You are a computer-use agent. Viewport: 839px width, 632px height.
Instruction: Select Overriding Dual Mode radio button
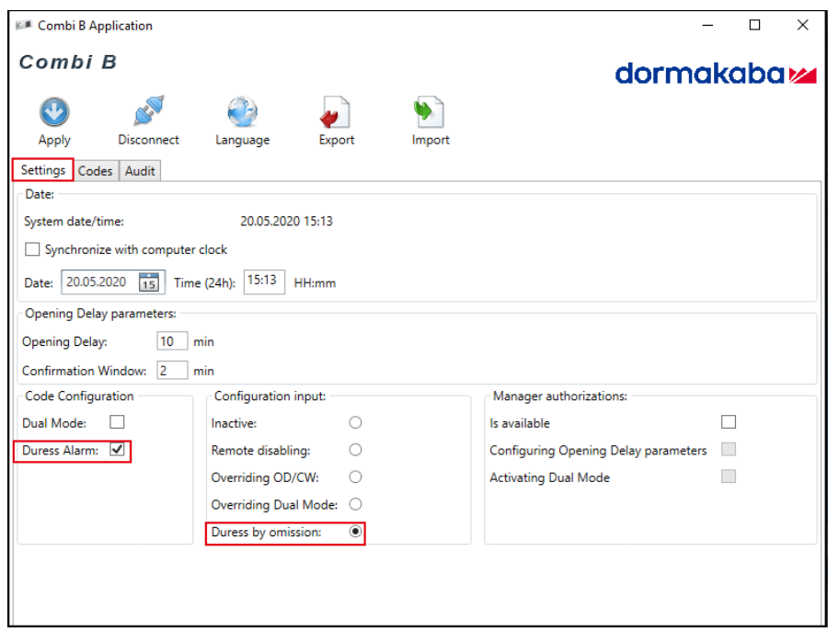point(355,505)
